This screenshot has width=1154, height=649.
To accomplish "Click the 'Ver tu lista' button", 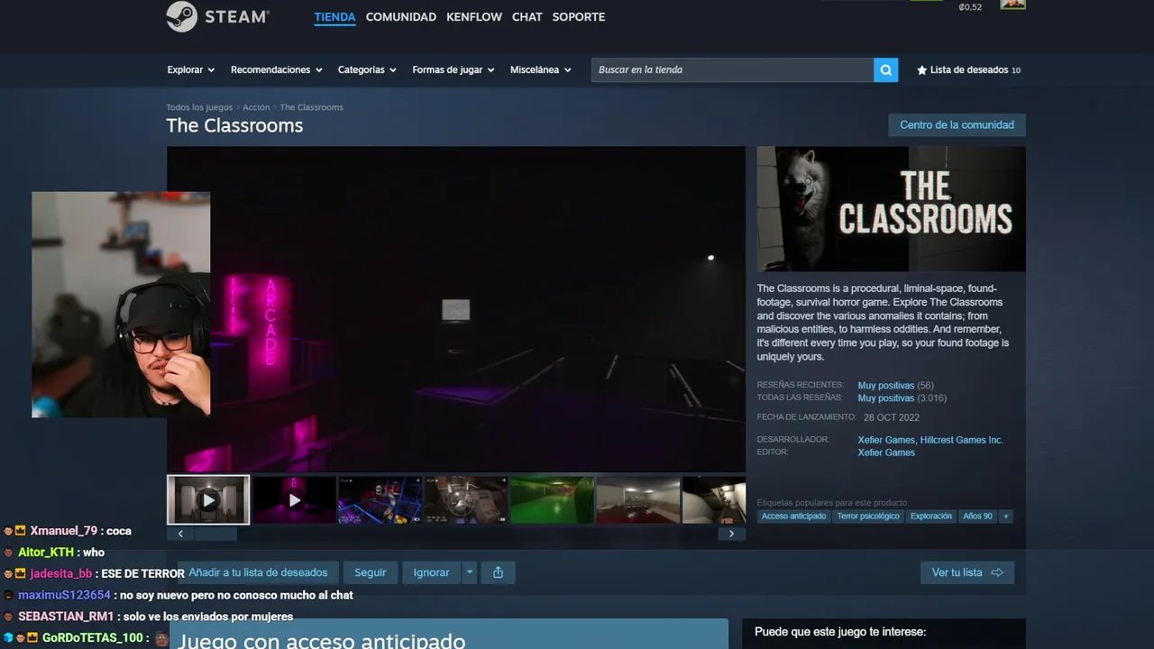I will (967, 572).
